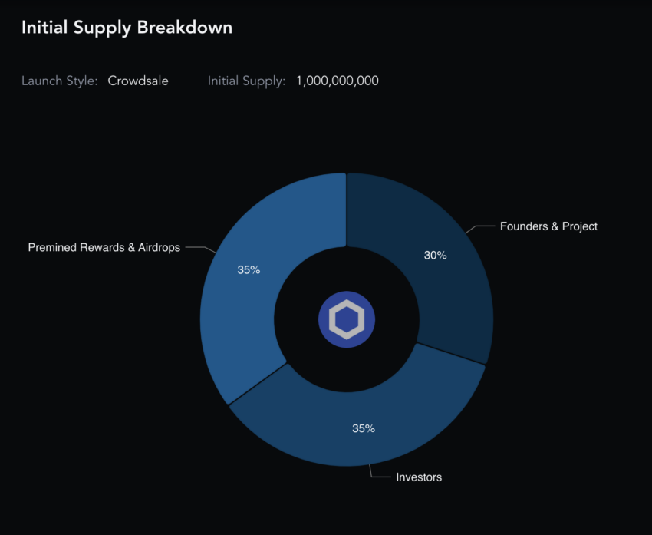Click the 30% value on the chart
This screenshot has height=535, width=652.
435,256
